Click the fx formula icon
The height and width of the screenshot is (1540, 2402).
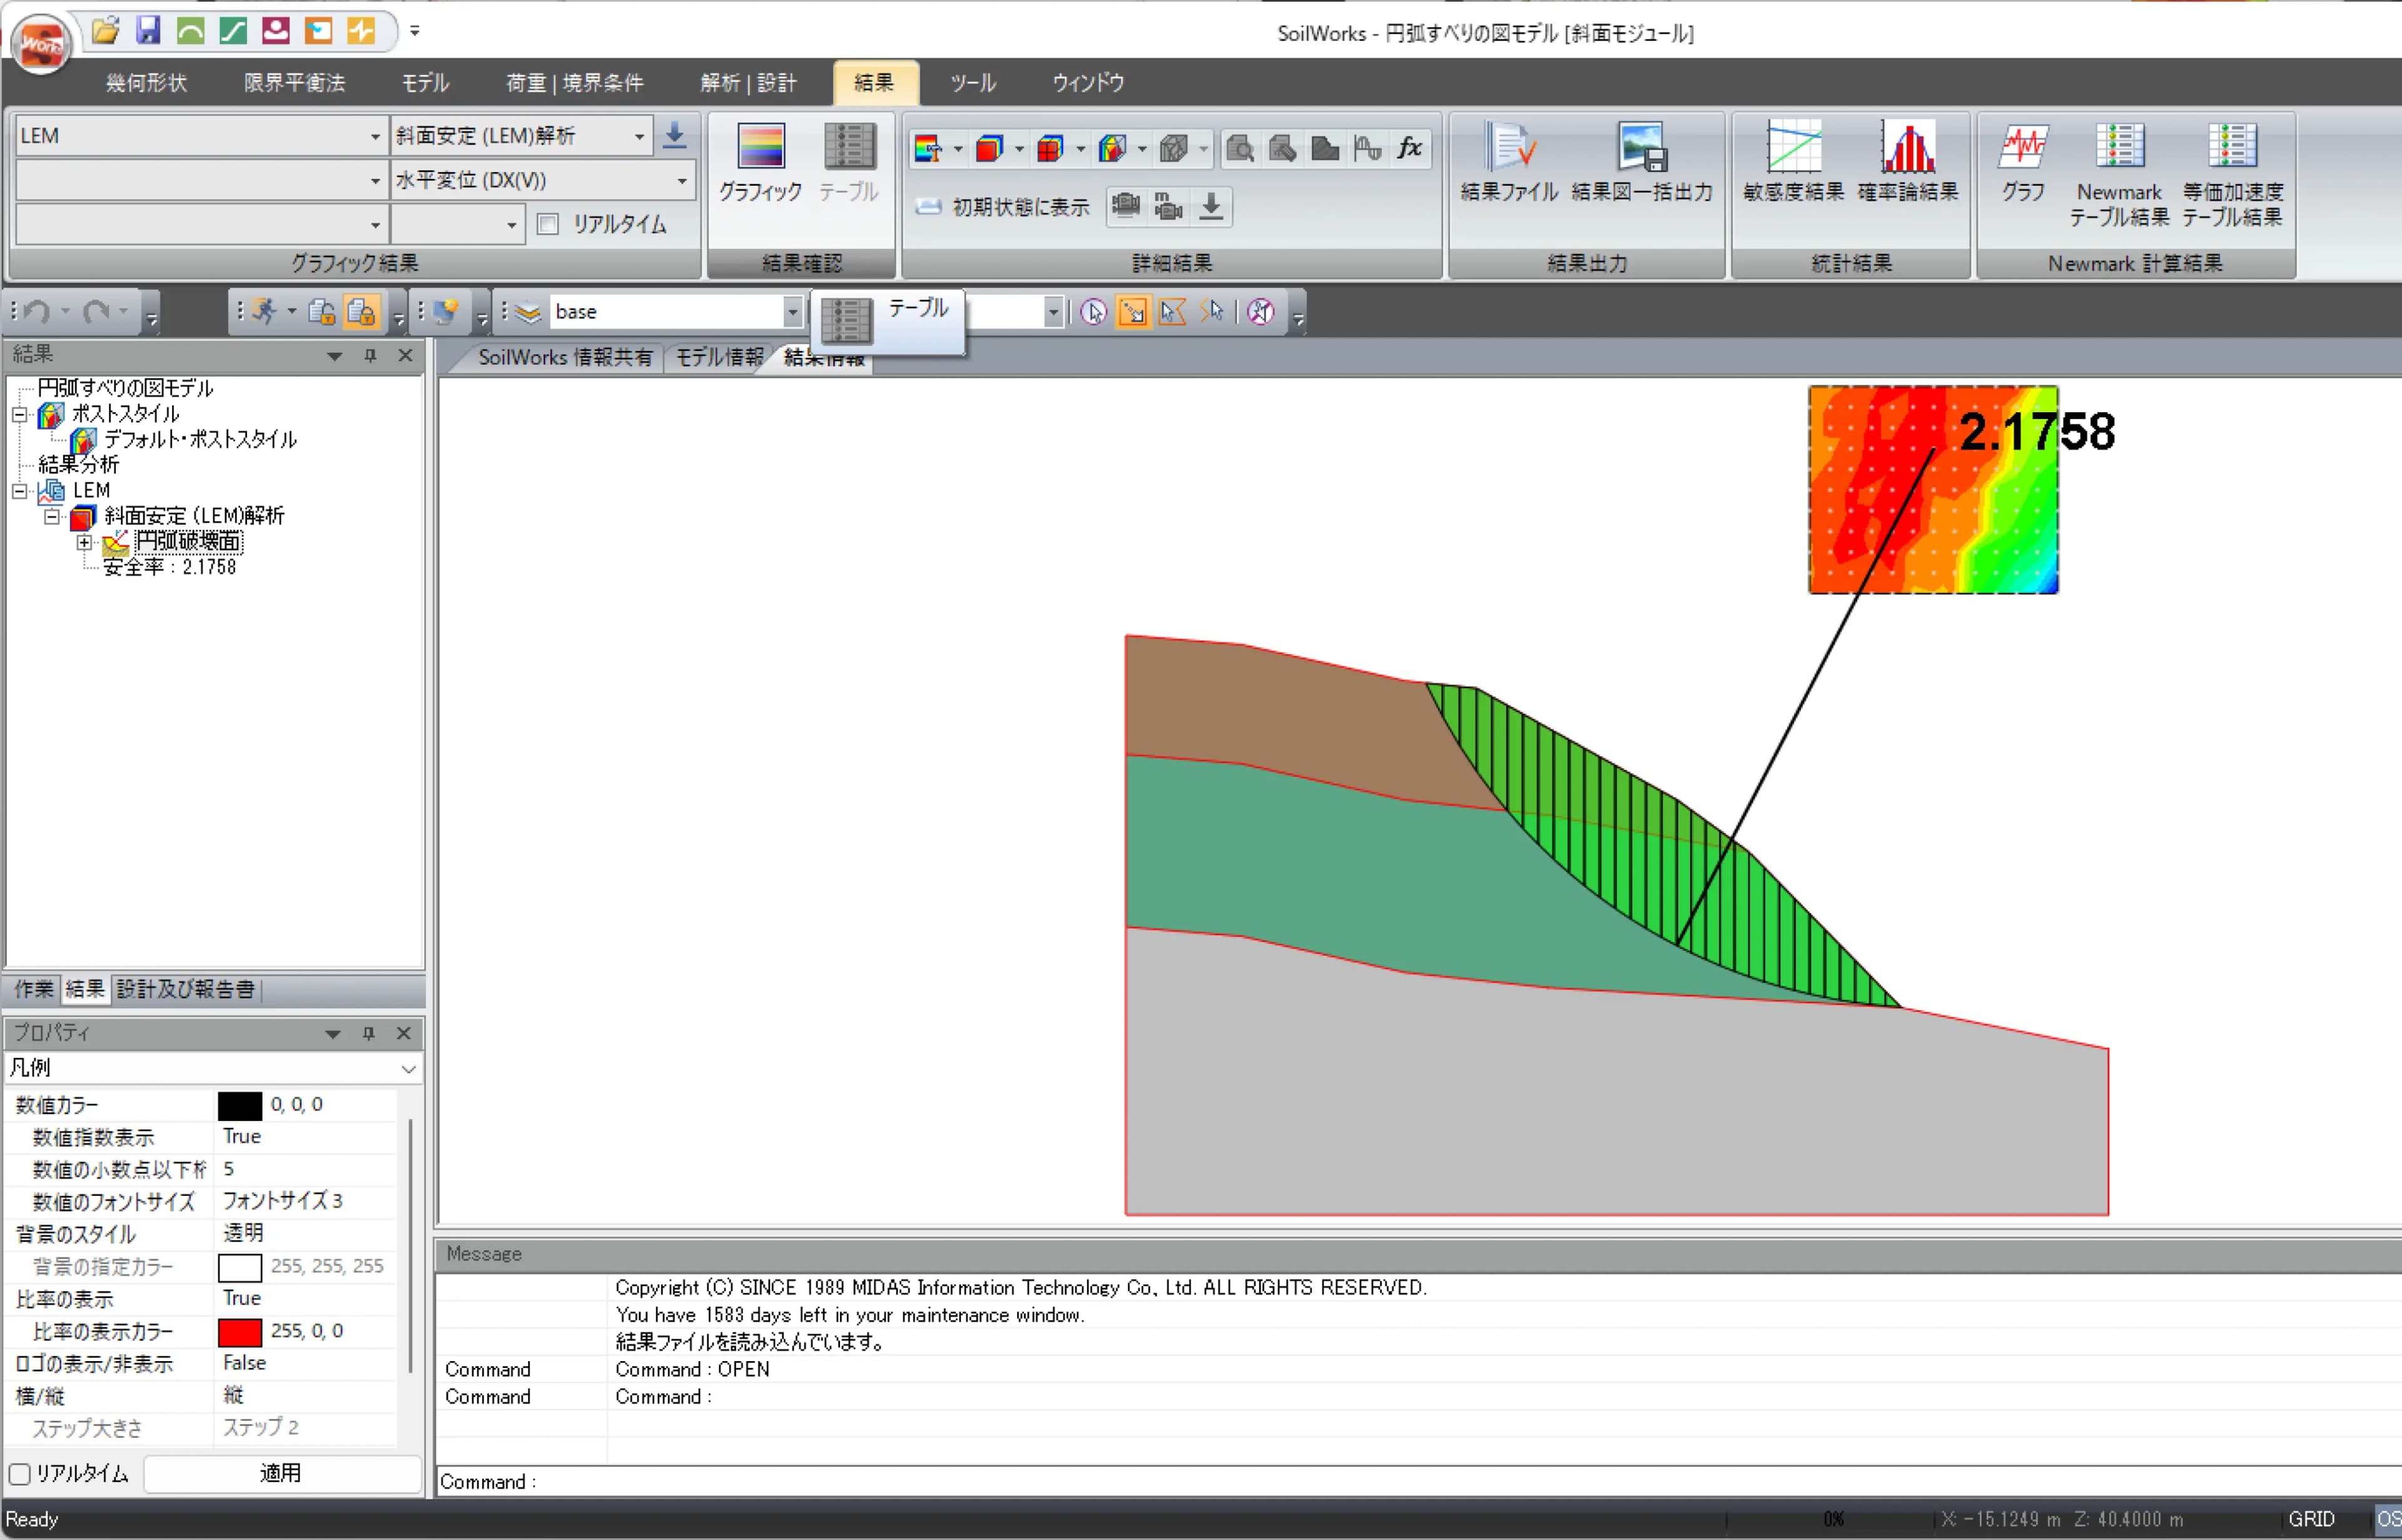(x=1410, y=148)
